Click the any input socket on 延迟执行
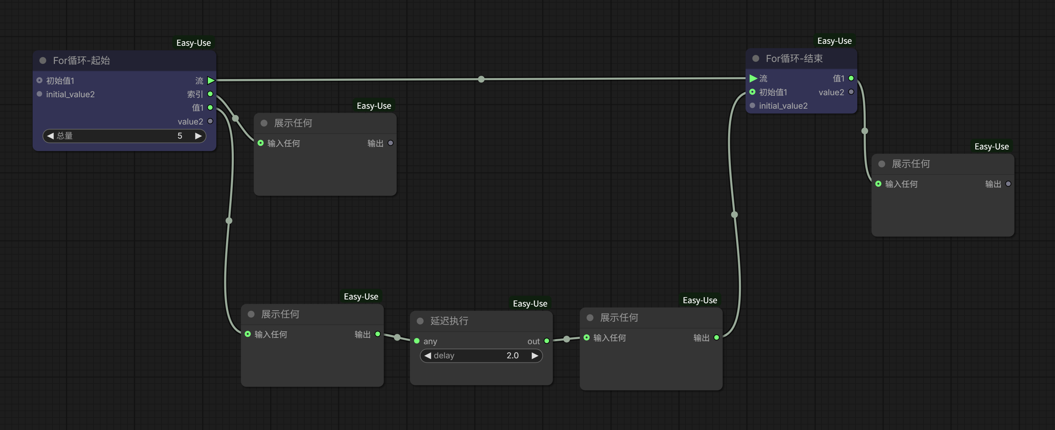This screenshot has width=1055, height=430. pos(417,341)
